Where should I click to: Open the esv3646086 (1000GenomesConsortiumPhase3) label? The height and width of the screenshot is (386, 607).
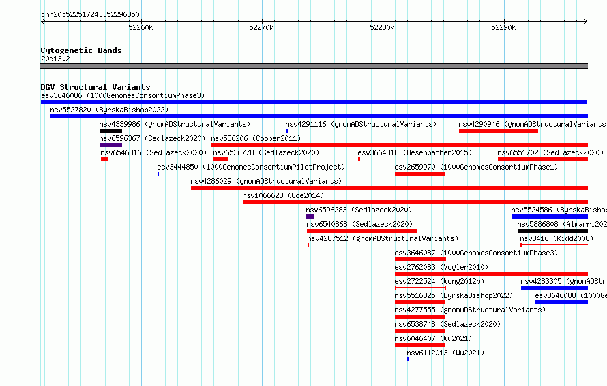123,95
